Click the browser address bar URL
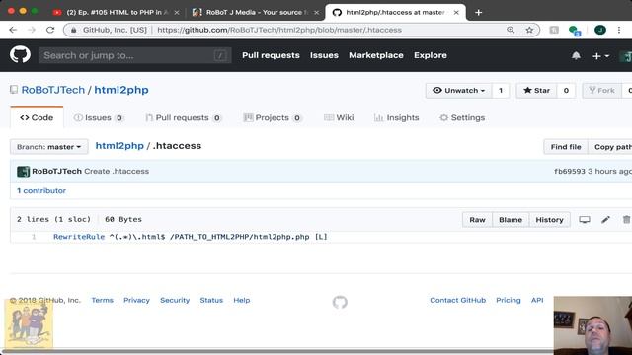The width and height of the screenshot is (632, 355). coord(279,30)
